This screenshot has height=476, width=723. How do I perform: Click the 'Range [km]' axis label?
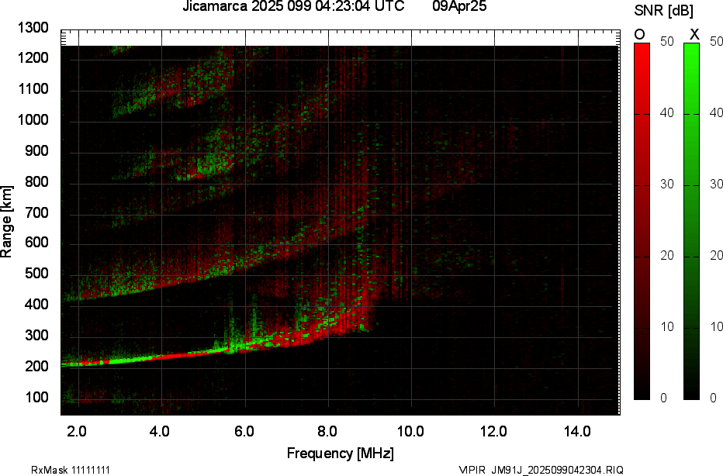[x=6, y=221]
